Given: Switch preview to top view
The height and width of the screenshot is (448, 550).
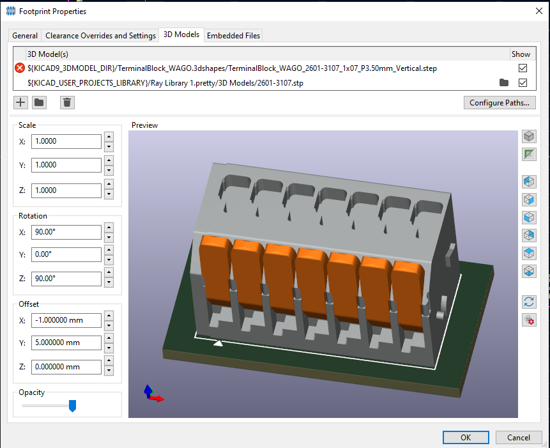Looking at the screenshot, I should coord(529,254).
